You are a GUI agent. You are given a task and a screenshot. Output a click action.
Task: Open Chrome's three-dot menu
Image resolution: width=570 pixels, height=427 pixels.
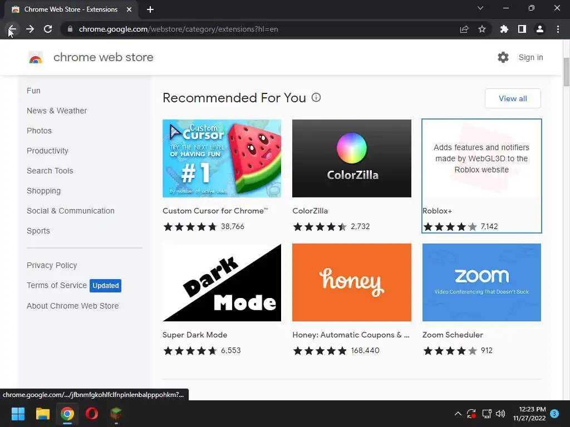(x=558, y=29)
